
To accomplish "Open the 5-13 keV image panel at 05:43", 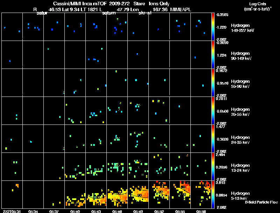I will [96, 194].
